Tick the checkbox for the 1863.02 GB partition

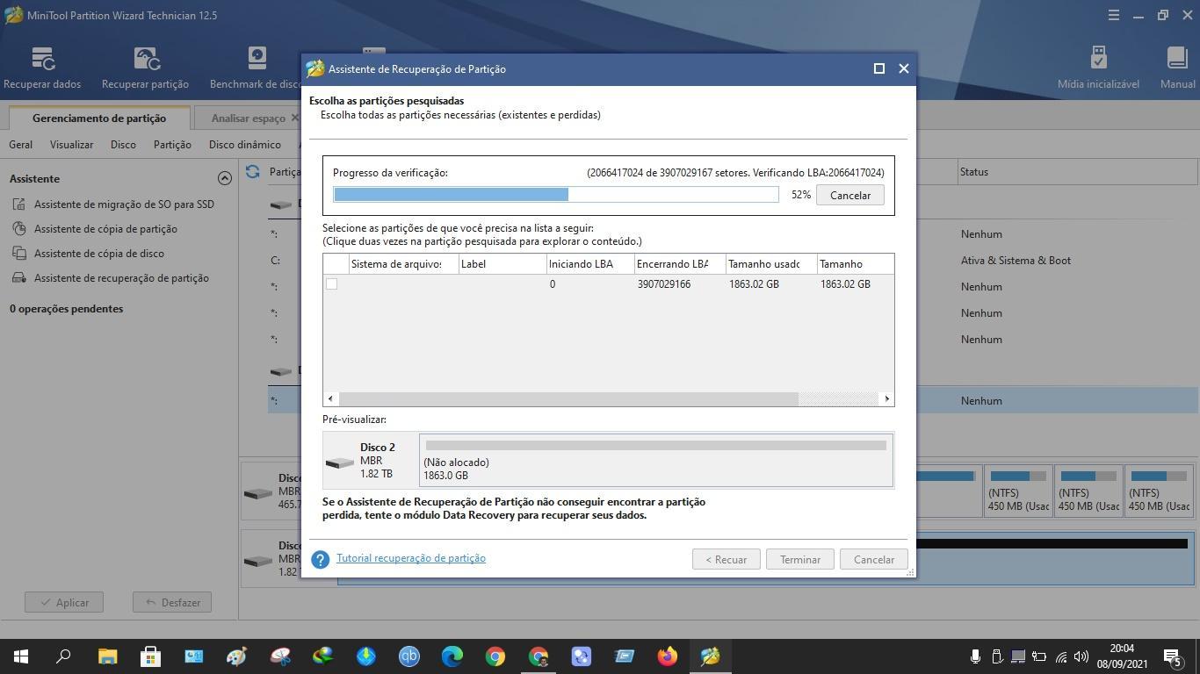pyautogui.click(x=331, y=283)
